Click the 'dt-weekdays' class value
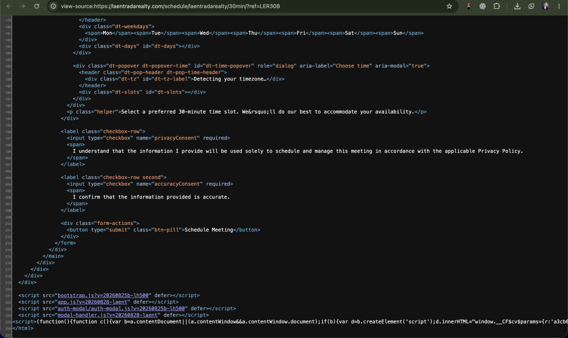Viewport: 568px width, 338px height. [x=131, y=27]
